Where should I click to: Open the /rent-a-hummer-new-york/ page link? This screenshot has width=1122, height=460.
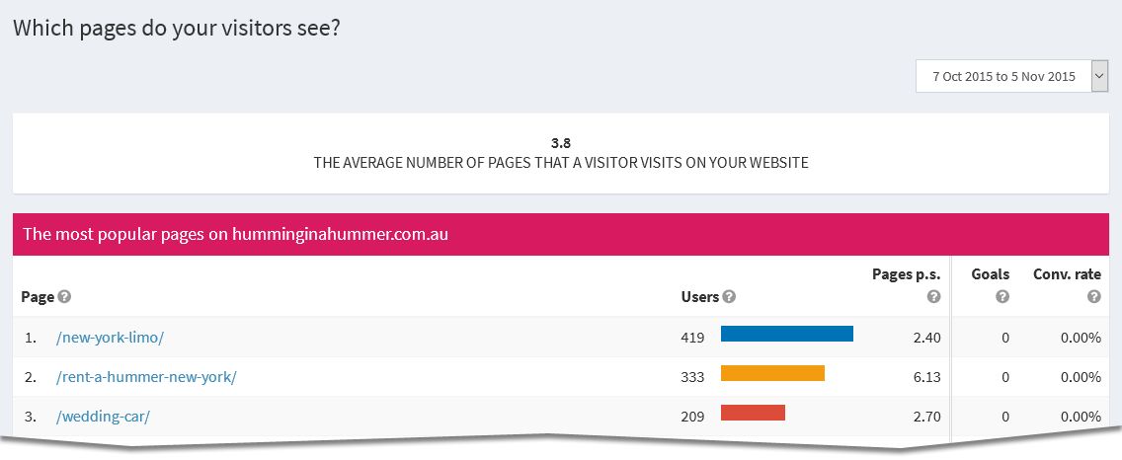(x=146, y=377)
